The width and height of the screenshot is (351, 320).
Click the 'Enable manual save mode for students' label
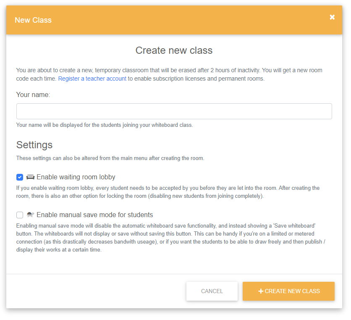tap(95, 215)
